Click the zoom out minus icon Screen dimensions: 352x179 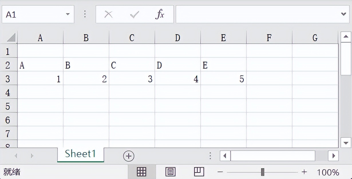click(x=220, y=172)
